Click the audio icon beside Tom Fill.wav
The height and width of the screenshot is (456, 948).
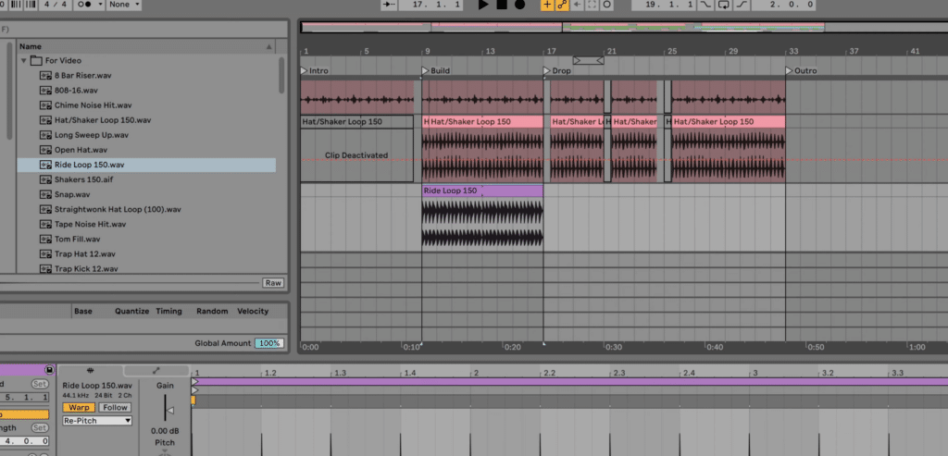44,240
